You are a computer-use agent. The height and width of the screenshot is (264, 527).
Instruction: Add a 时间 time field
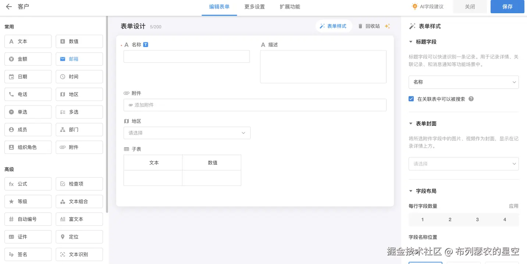(79, 77)
